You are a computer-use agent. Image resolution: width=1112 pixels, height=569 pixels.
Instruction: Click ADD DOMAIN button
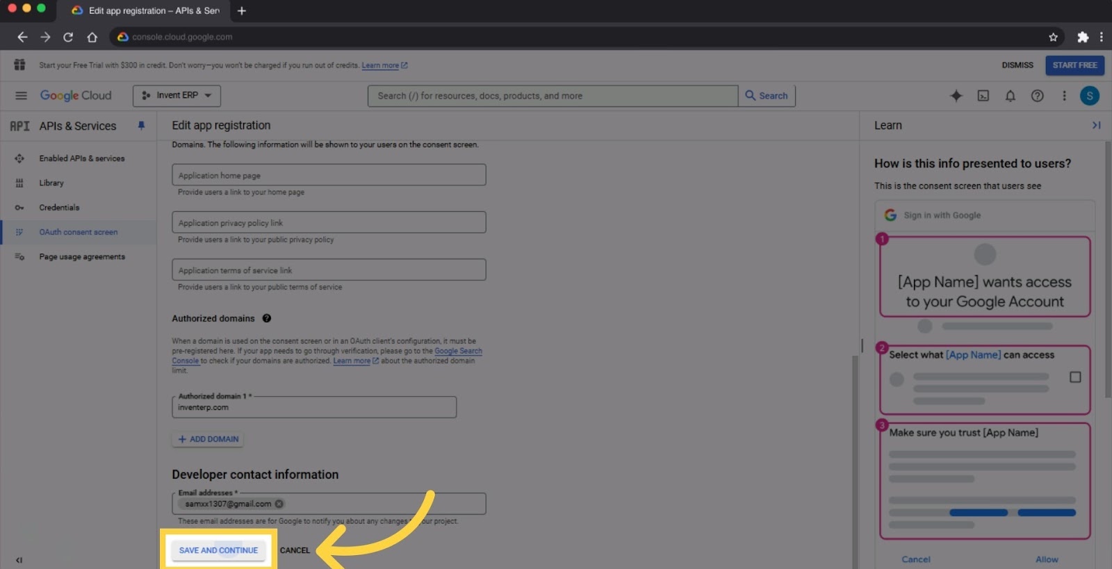click(x=208, y=439)
